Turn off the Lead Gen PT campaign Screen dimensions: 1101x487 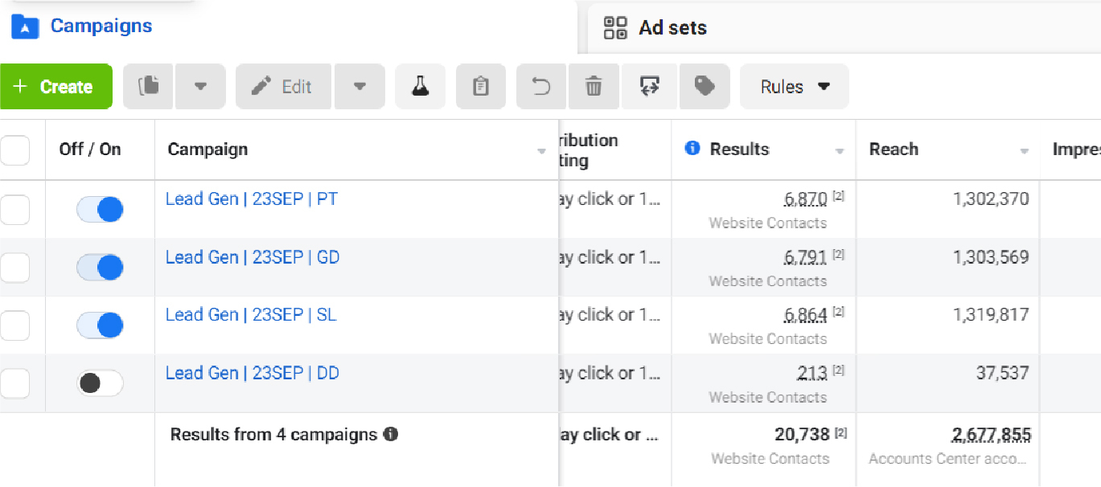point(100,210)
